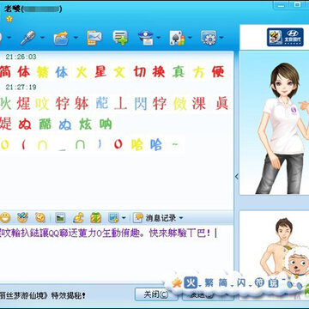Click the orange star on floating toolbar

(x=177, y=283)
